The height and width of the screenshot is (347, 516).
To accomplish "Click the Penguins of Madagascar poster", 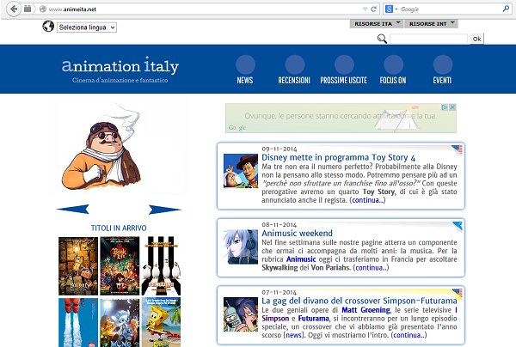I will 162,266.
